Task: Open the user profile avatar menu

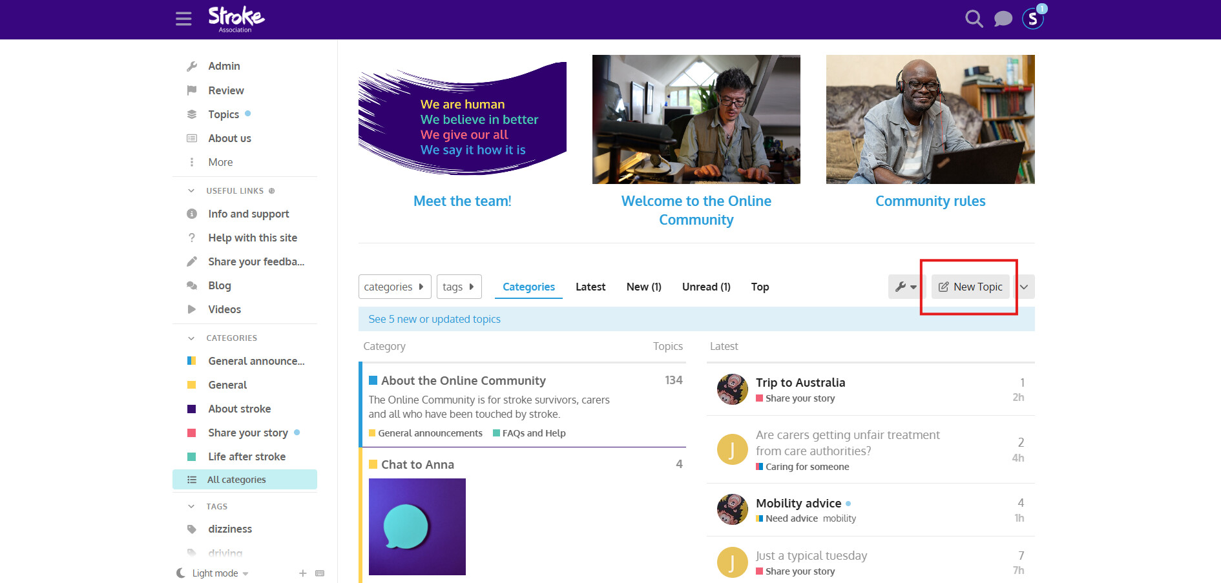Action: click(x=1032, y=19)
